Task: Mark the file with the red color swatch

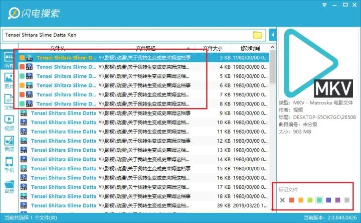Action: 291,200
